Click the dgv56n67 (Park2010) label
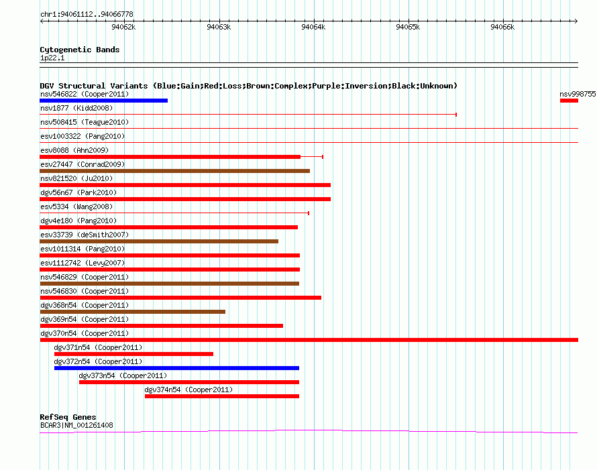 (x=78, y=192)
